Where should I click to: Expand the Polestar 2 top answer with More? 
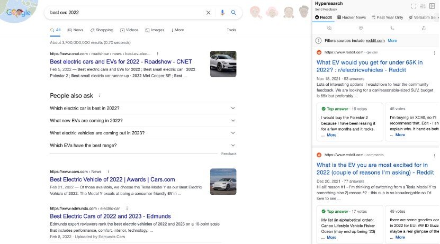coord(331,135)
